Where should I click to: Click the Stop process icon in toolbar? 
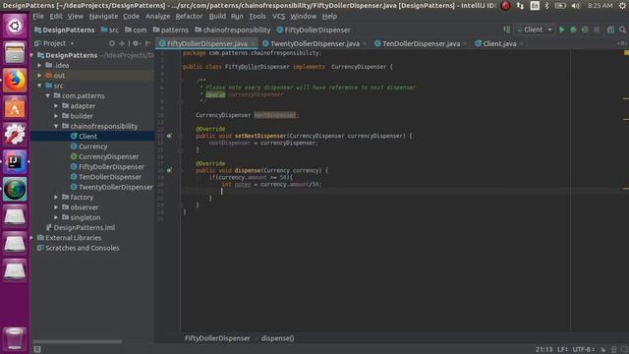(597, 29)
